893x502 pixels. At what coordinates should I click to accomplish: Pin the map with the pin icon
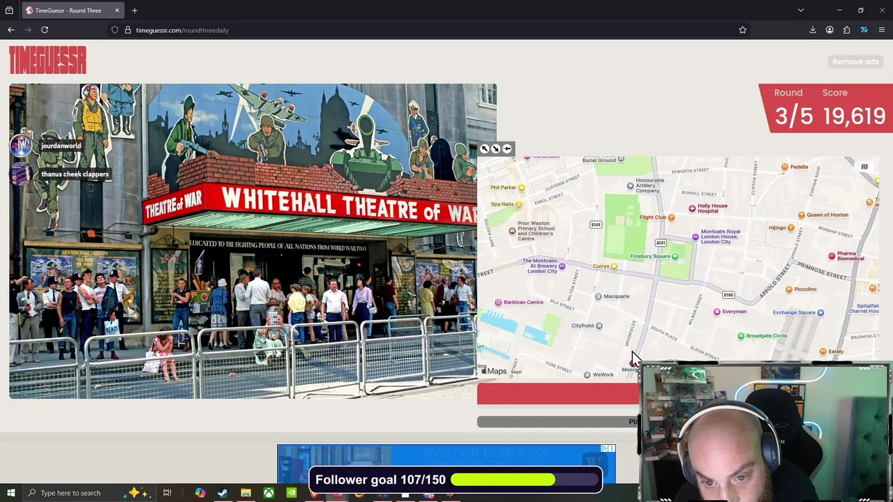coord(507,149)
